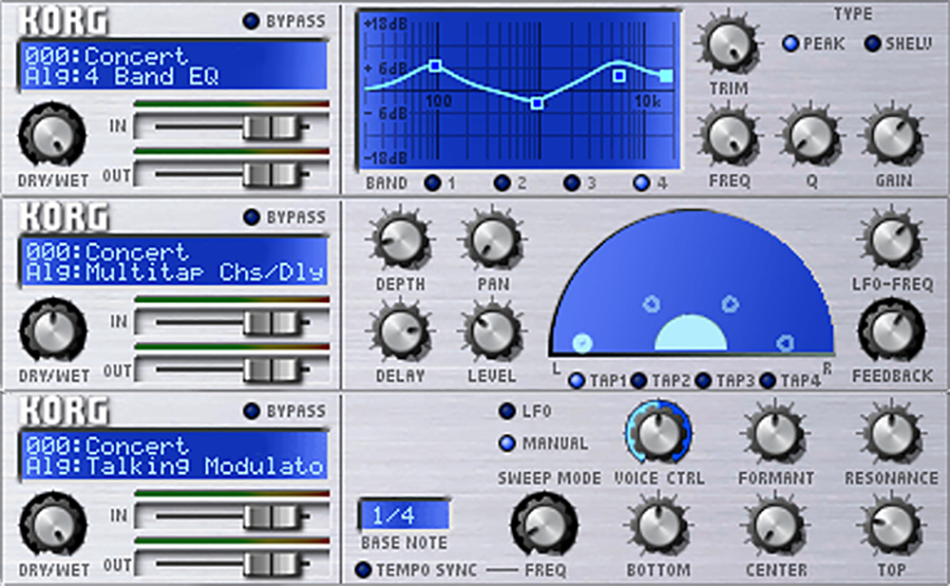
Task: Click the FEEDBACK knob
Action: 891,331
